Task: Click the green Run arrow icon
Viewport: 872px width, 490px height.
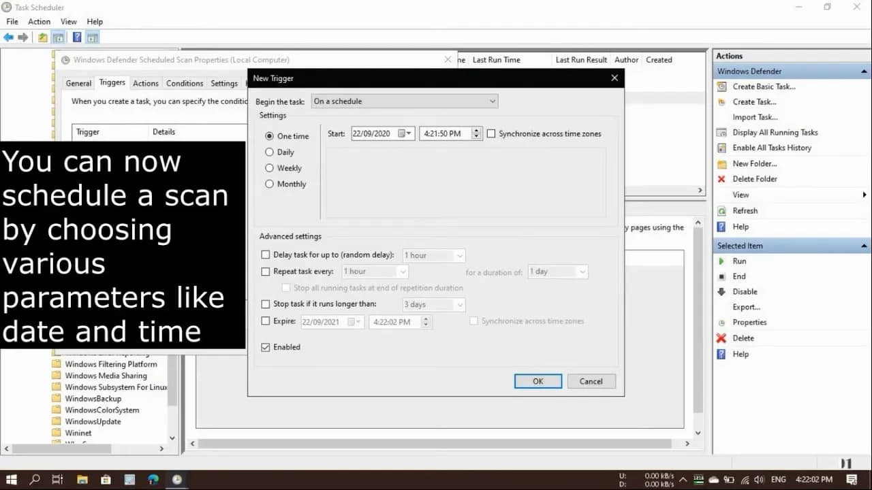Action: coord(721,261)
